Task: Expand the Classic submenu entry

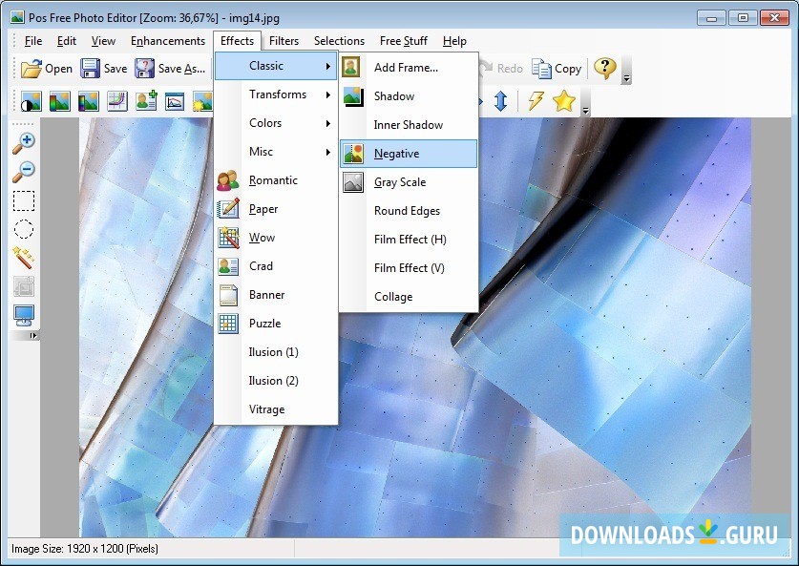Action: tap(276, 66)
